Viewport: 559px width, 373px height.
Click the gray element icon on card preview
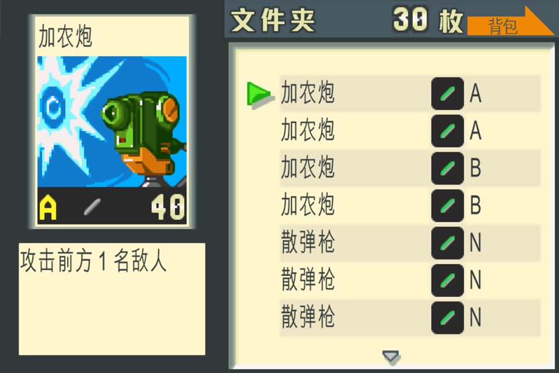click(92, 207)
